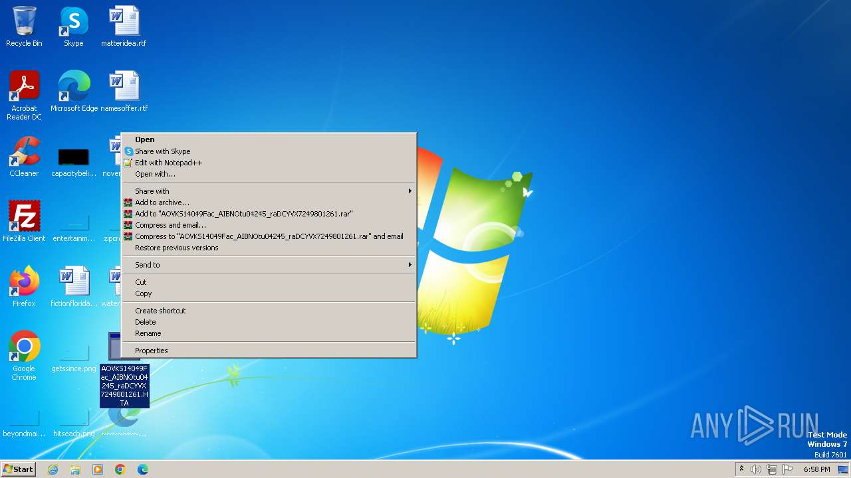Screen dimensions: 851x478
Task: Open Windows Explorer from the taskbar
Action: [75, 469]
